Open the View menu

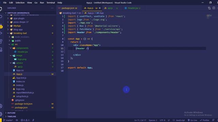(30, 3)
